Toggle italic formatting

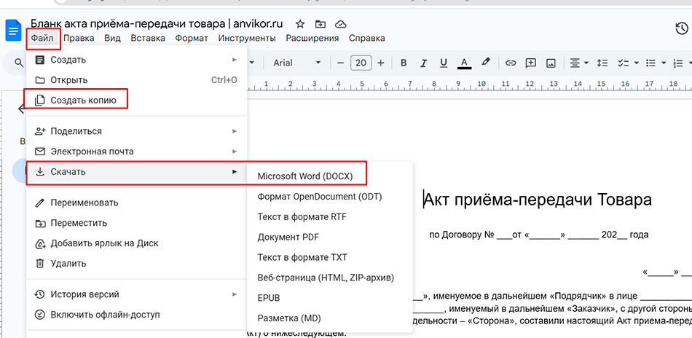[x=424, y=63]
